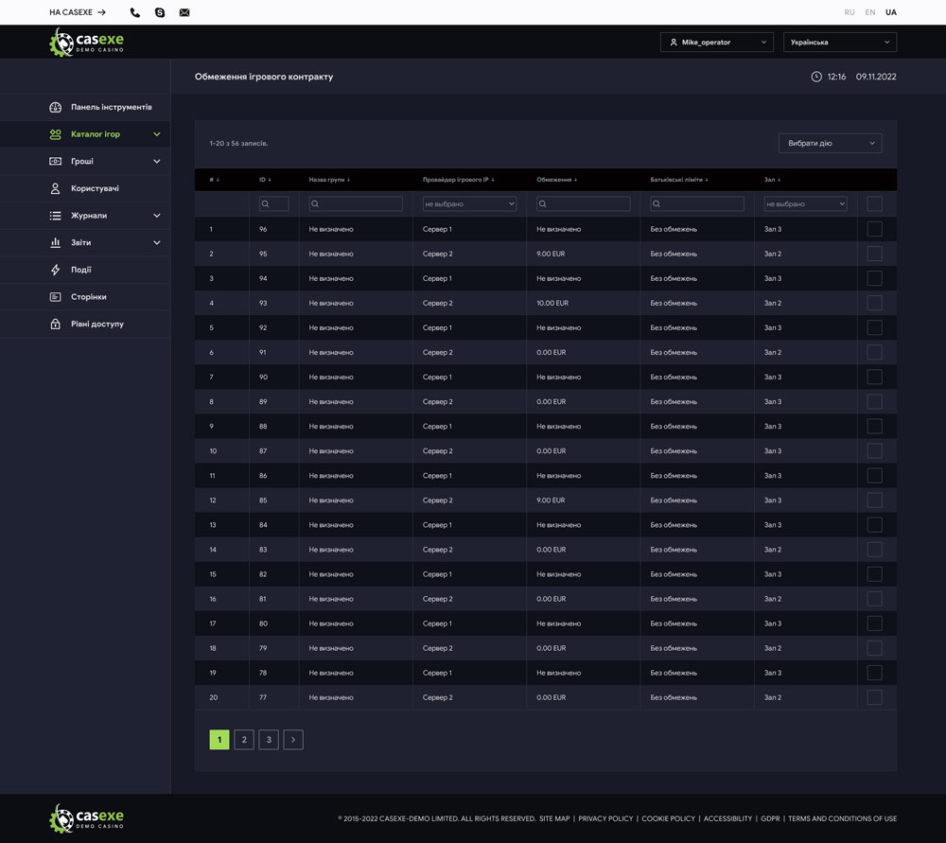946x843 pixels.
Task: Click the next page arrow button
Action: [x=293, y=740]
